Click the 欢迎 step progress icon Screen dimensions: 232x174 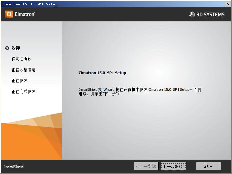[7, 48]
